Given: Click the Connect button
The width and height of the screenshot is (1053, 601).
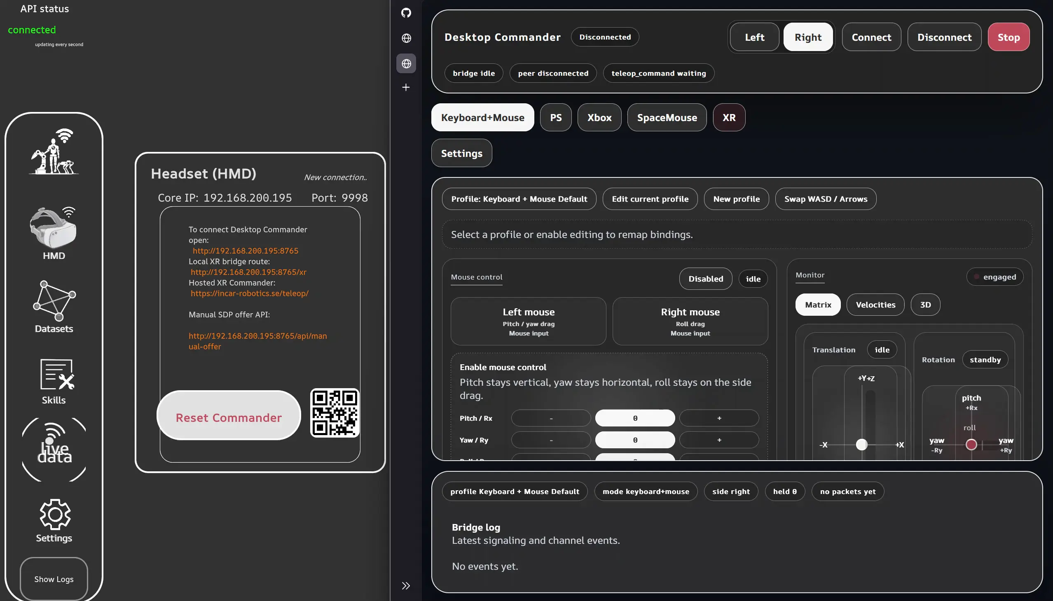Looking at the screenshot, I should pyautogui.click(x=871, y=37).
